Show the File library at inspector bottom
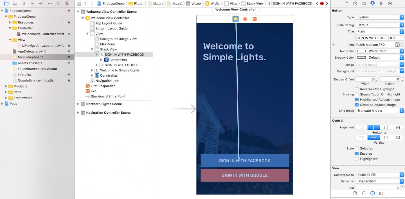The image size is (405, 199). pyautogui.click(x=355, y=193)
